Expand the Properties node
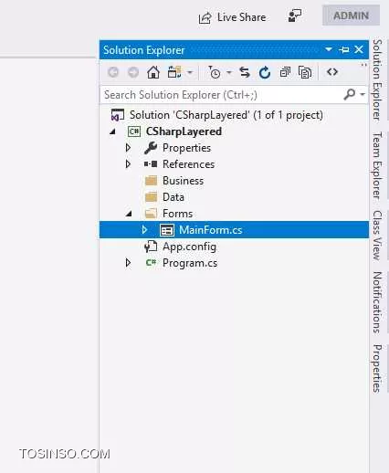Viewport: 389px width, 473px height. (128, 148)
